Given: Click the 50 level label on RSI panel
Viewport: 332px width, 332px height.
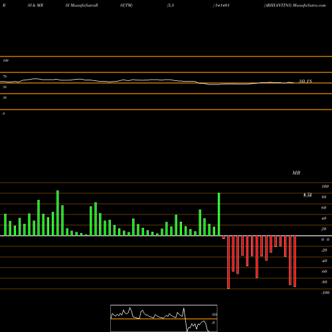Looking at the screenshot, I should (5, 87).
